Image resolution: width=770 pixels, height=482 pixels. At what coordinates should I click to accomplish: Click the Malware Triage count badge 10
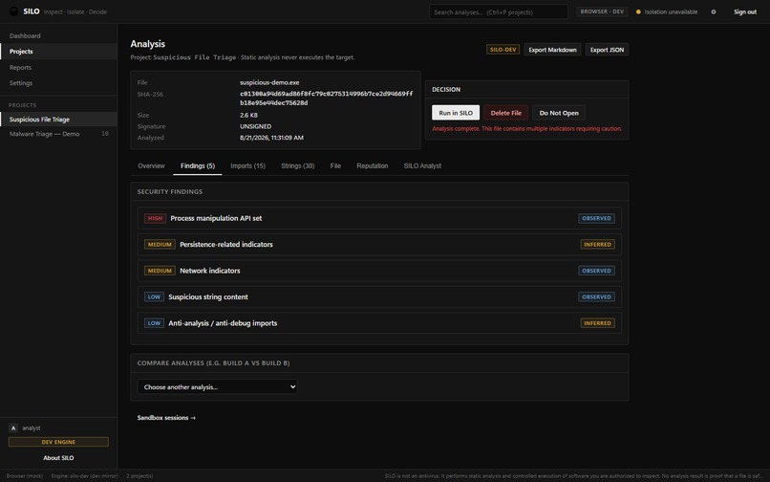104,134
